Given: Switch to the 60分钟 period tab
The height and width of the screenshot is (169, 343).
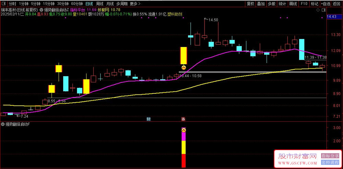Looking at the screenshot, I should click(x=77, y=4).
